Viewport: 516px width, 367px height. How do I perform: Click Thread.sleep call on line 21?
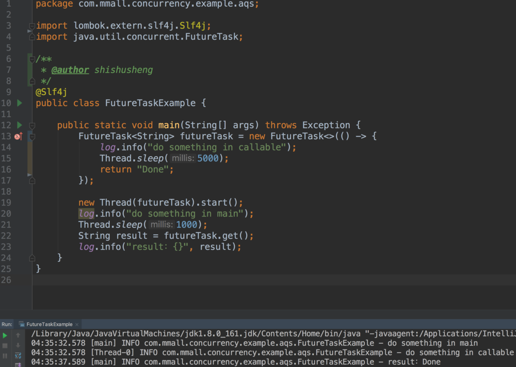(x=142, y=225)
